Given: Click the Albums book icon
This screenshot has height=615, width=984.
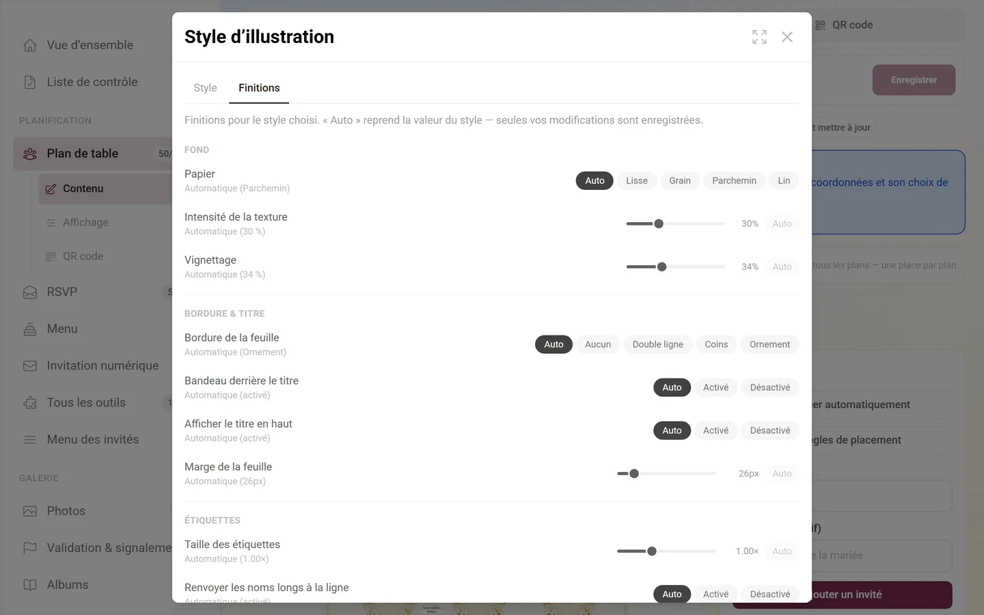Looking at the screenshot, I should pos(30,585).
